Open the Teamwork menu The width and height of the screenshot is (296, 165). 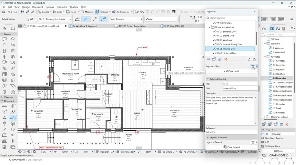pyautogui.click(x=61, y=7)
